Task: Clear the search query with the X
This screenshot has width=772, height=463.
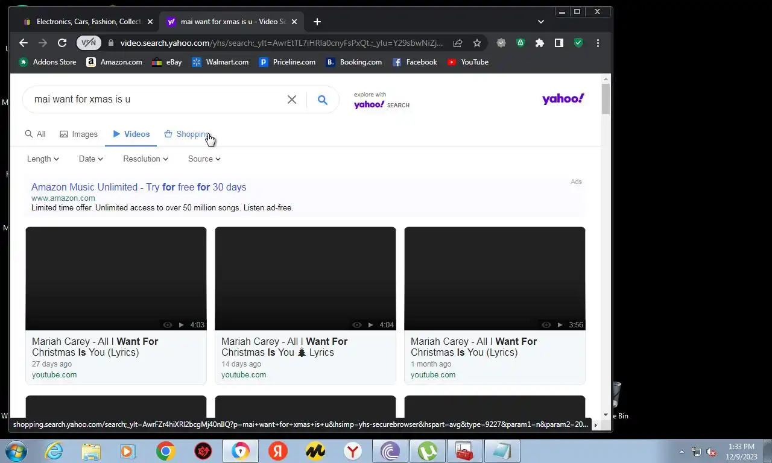Action: 292,99
